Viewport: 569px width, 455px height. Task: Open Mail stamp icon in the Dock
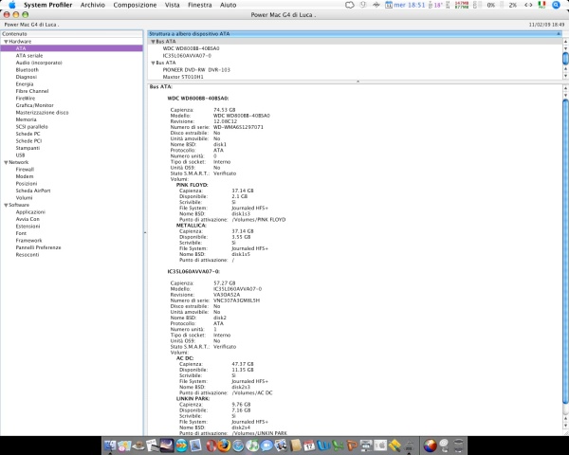(195, 446)
